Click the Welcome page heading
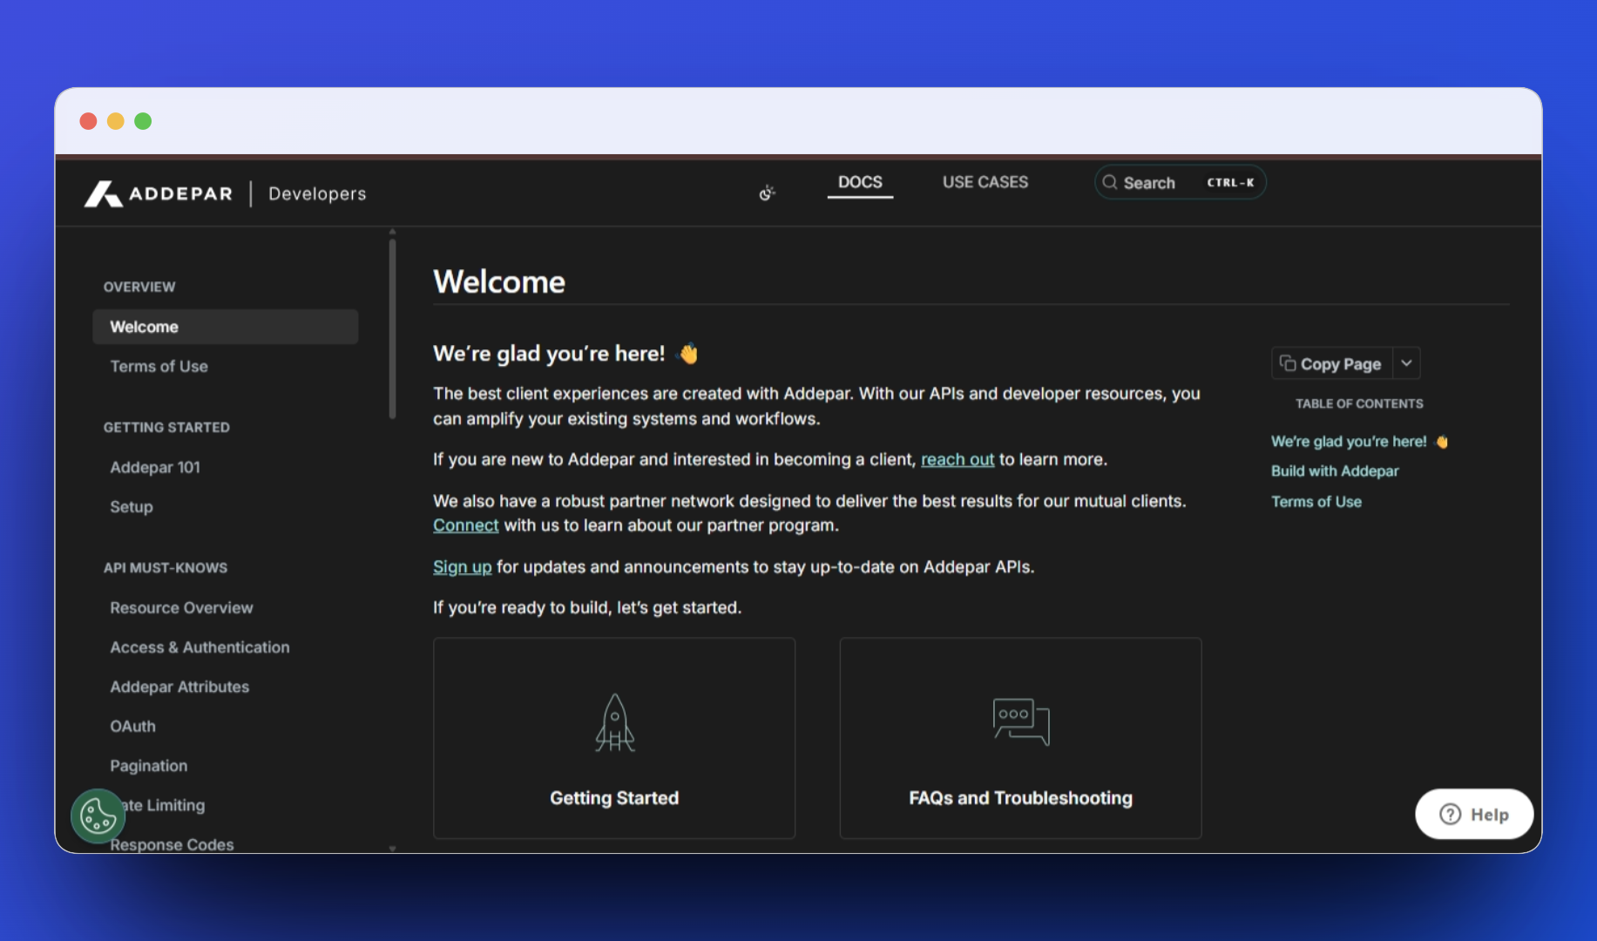The width and height of the screenshot is (1597, 941). pos(499,281)
